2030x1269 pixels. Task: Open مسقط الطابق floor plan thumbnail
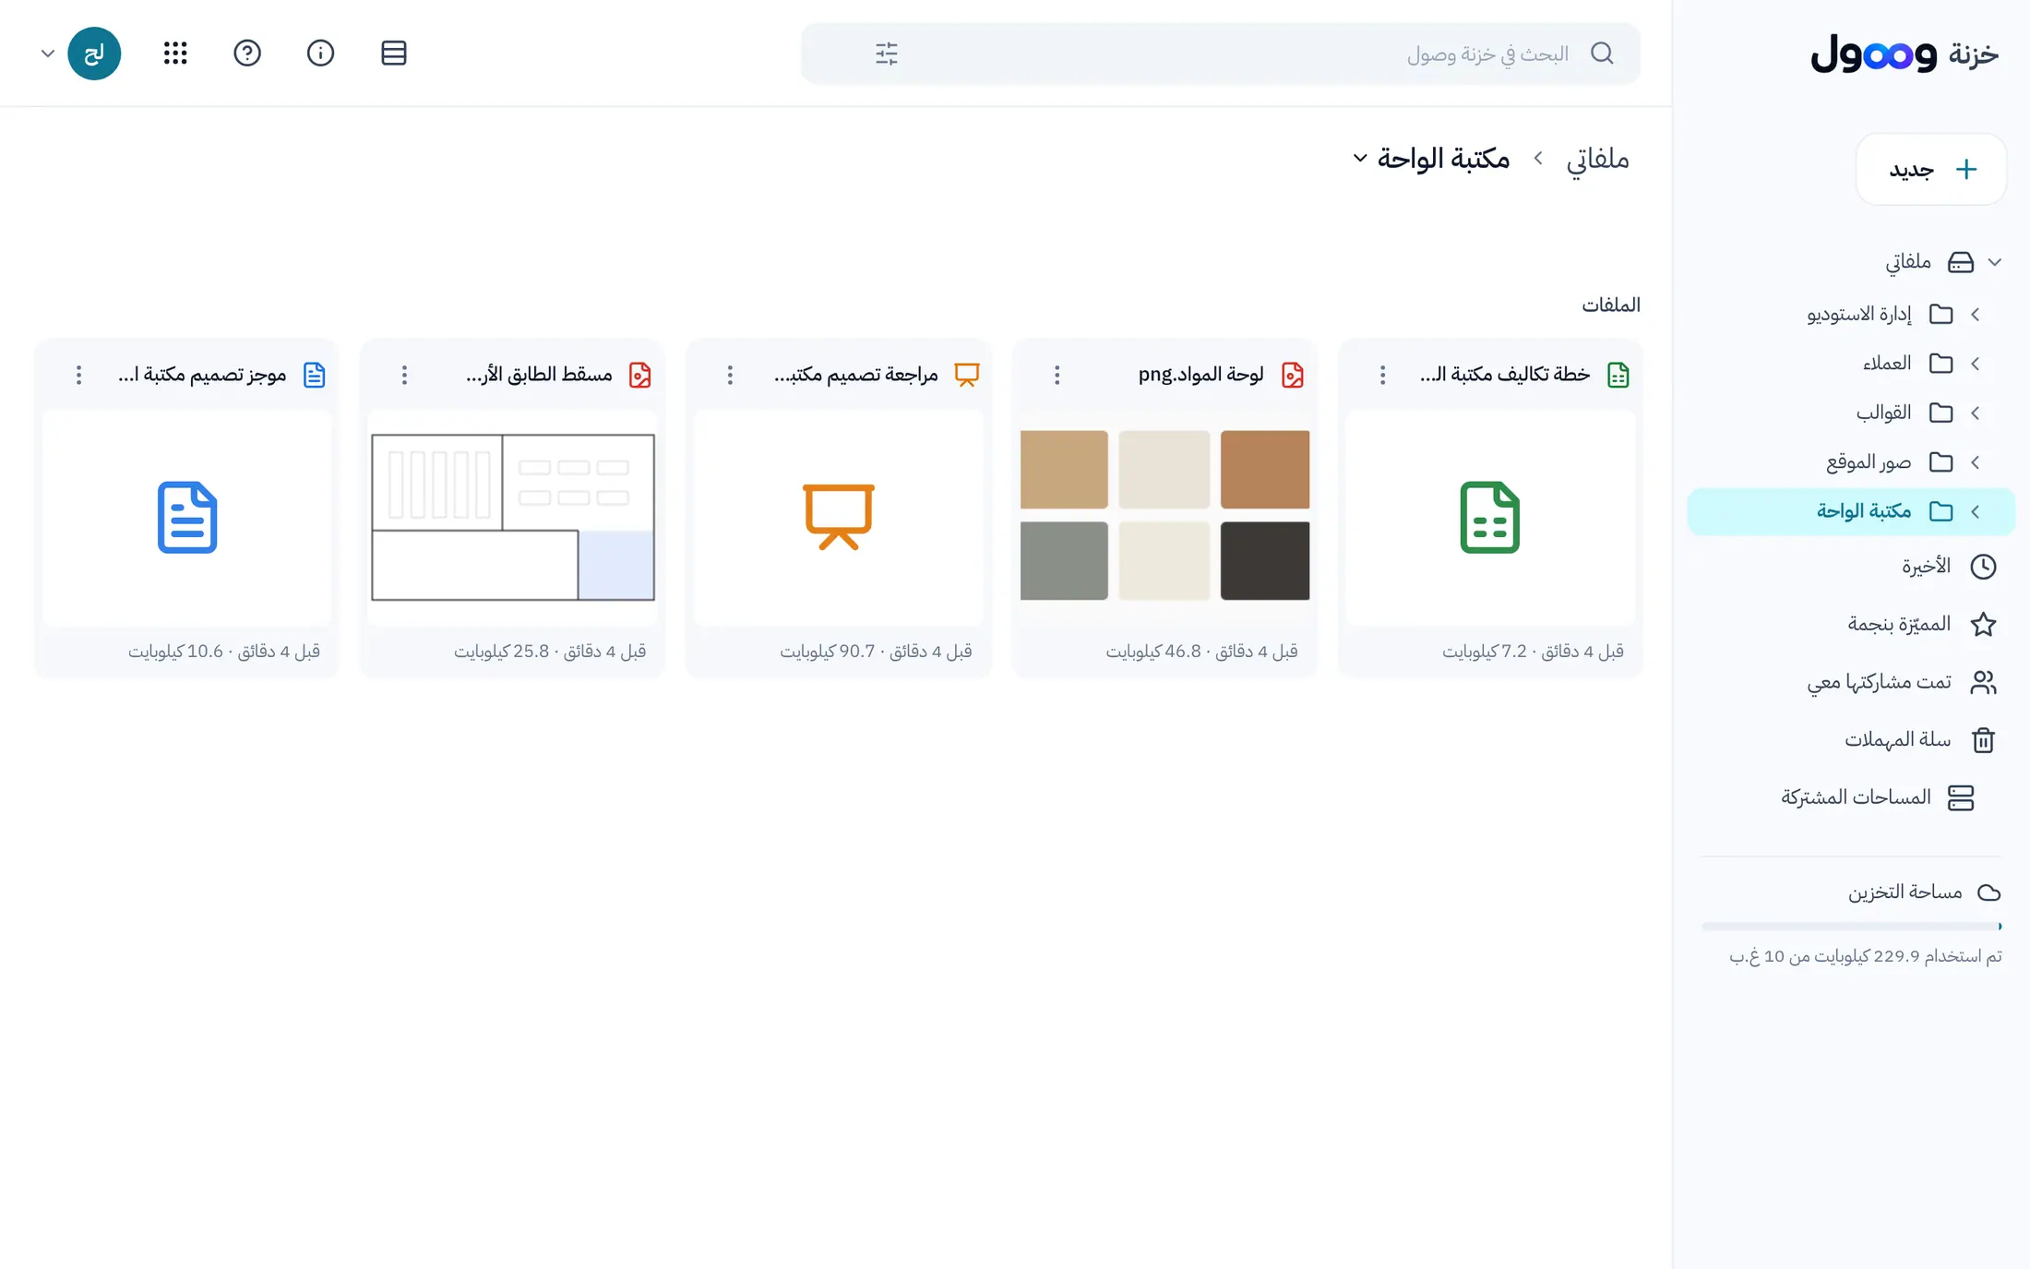pyautogui.click(x=513, y=516)
